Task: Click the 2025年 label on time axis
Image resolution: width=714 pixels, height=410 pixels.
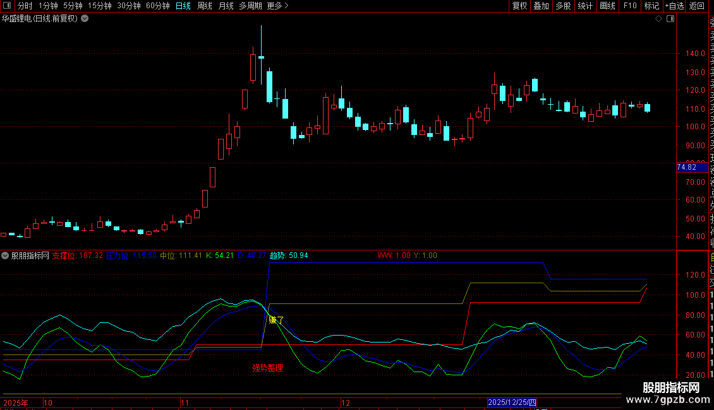Action: point(16,402)
